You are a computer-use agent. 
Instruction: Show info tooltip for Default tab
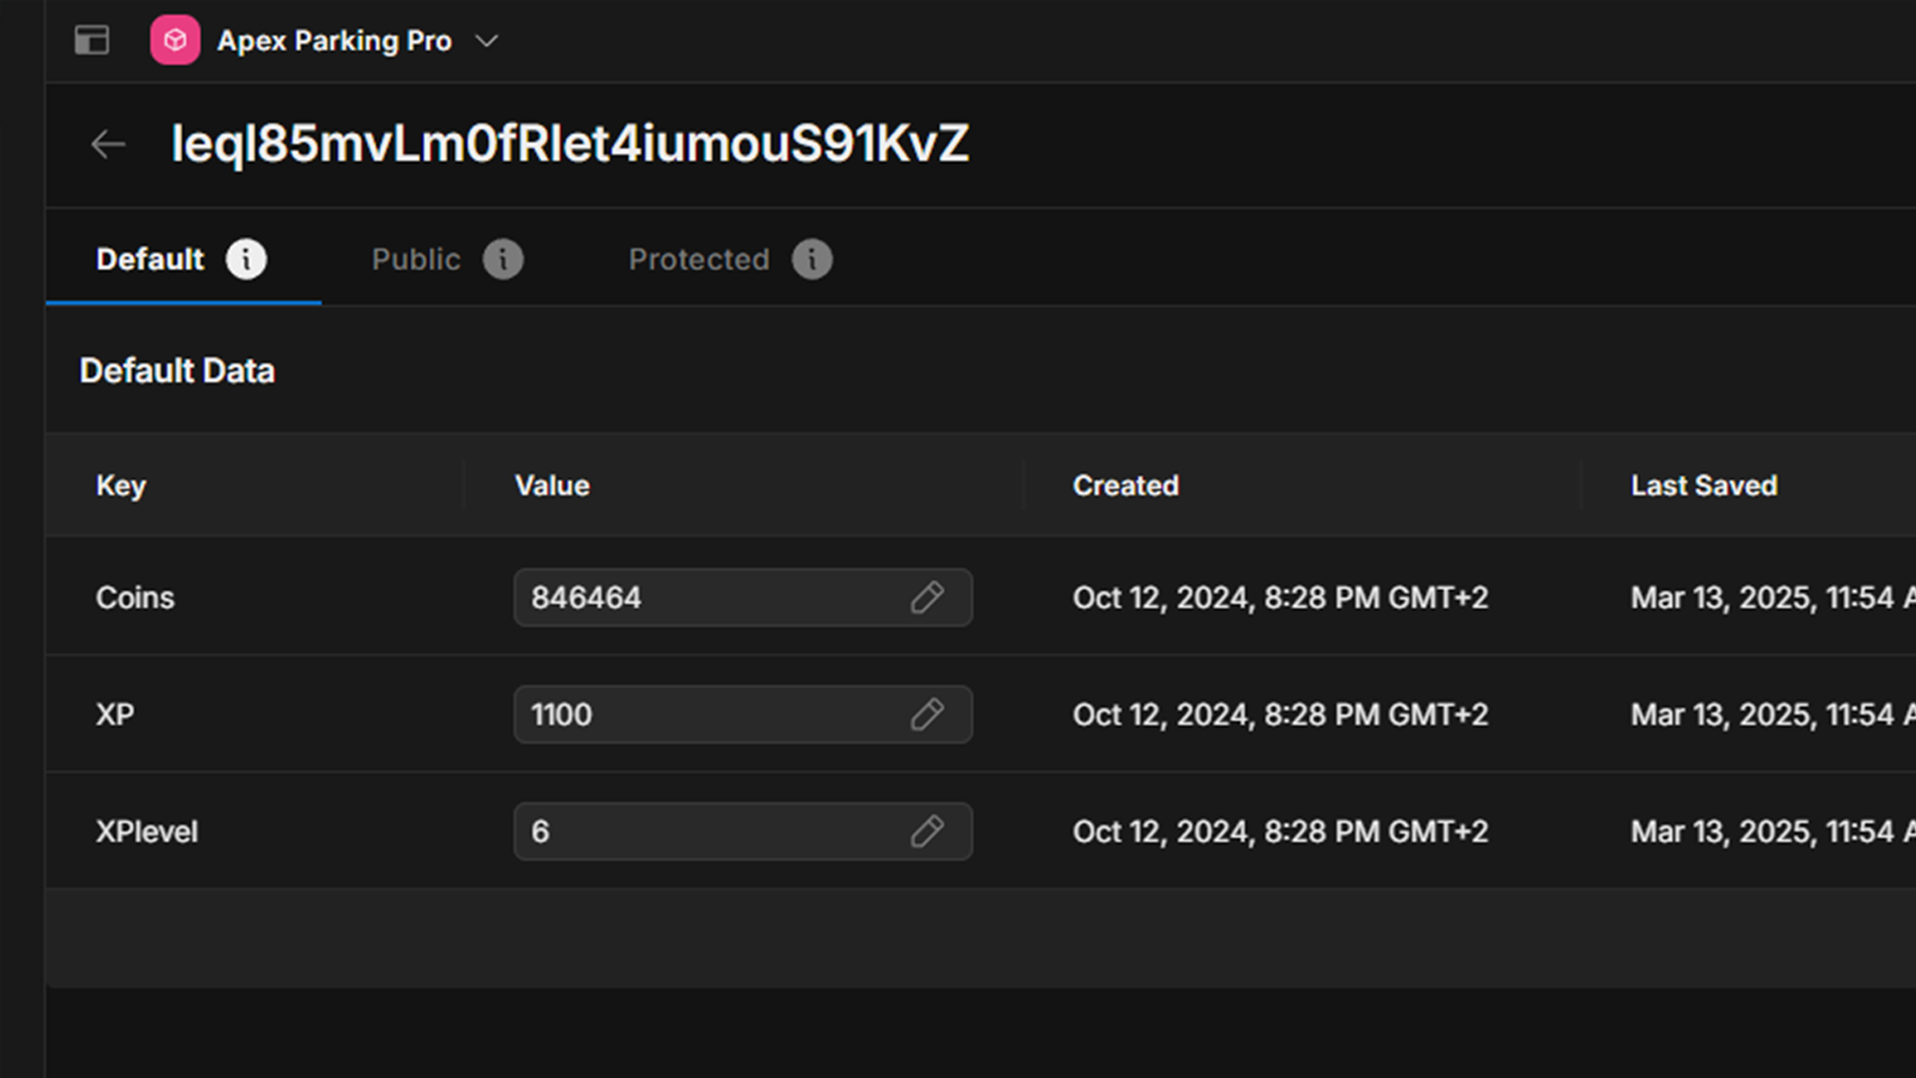(x=245, y=260)
